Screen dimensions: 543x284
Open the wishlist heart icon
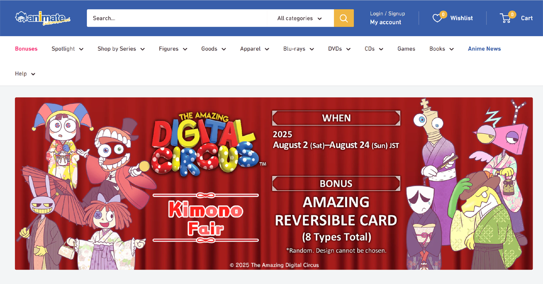(437, 18)
